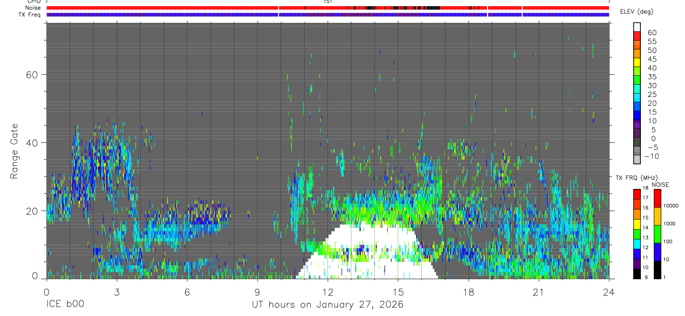Click the white top segment of ELEV colorbar
685x316 pixels.
[636, 26]
